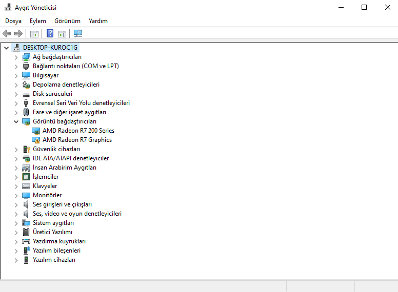
Task: Expand the Monitörler category arrow
Action: (16, 196)
